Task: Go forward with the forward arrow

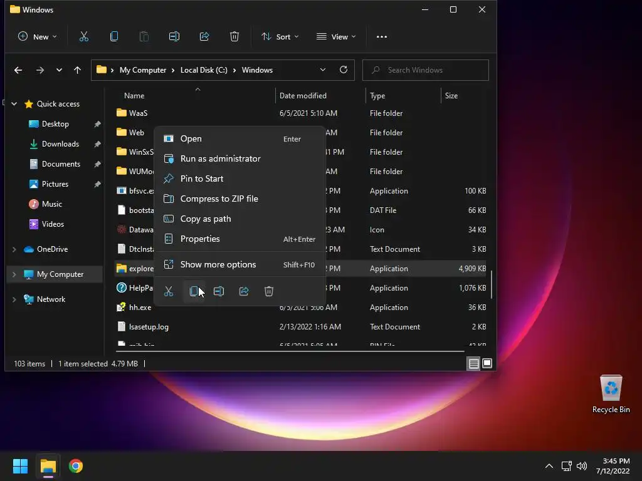Action: click(39, 70)
